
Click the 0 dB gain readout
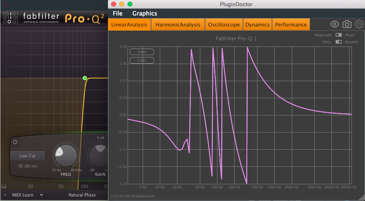point(101,138)
